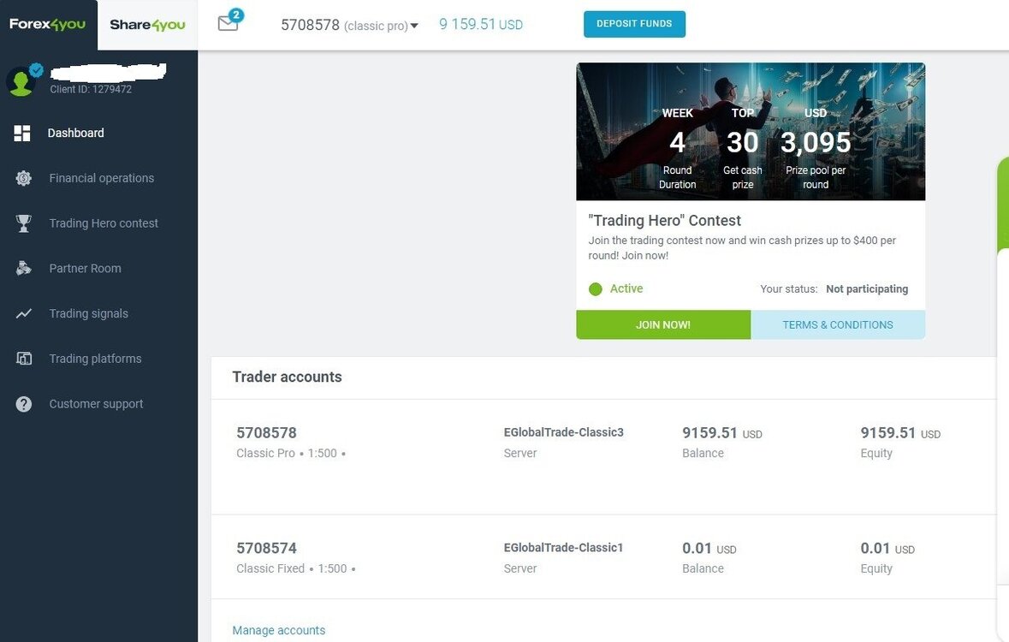The height and width of the screenshot is (642, 1009).
Task: Click the Not participating status text
Action: [x=867, y=289]
